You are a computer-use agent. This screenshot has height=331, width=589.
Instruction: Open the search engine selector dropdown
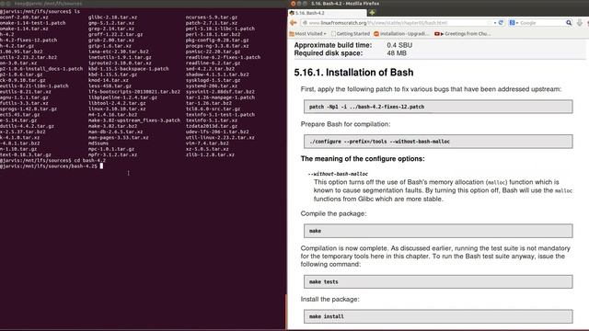click(514, 23)
